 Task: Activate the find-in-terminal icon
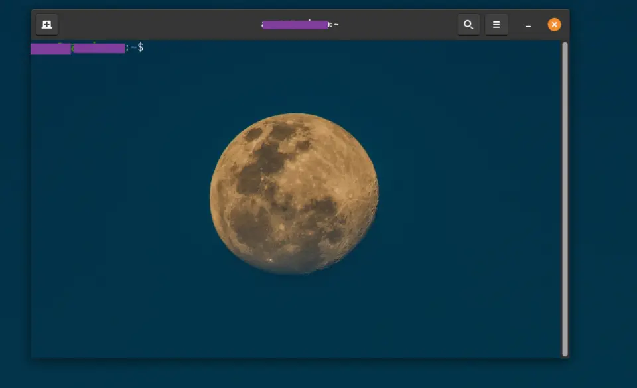tap(468, 24)
